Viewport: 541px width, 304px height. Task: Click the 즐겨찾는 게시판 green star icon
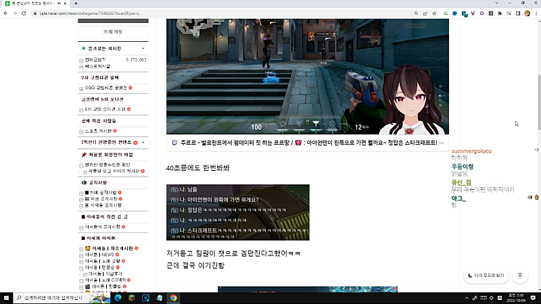click(x=83, y=49)
